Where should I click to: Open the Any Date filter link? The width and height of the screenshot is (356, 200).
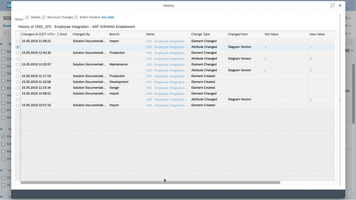point(108,17)
